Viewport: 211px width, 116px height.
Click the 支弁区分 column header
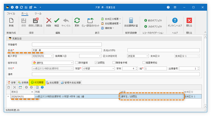click(x=192, y=92)
